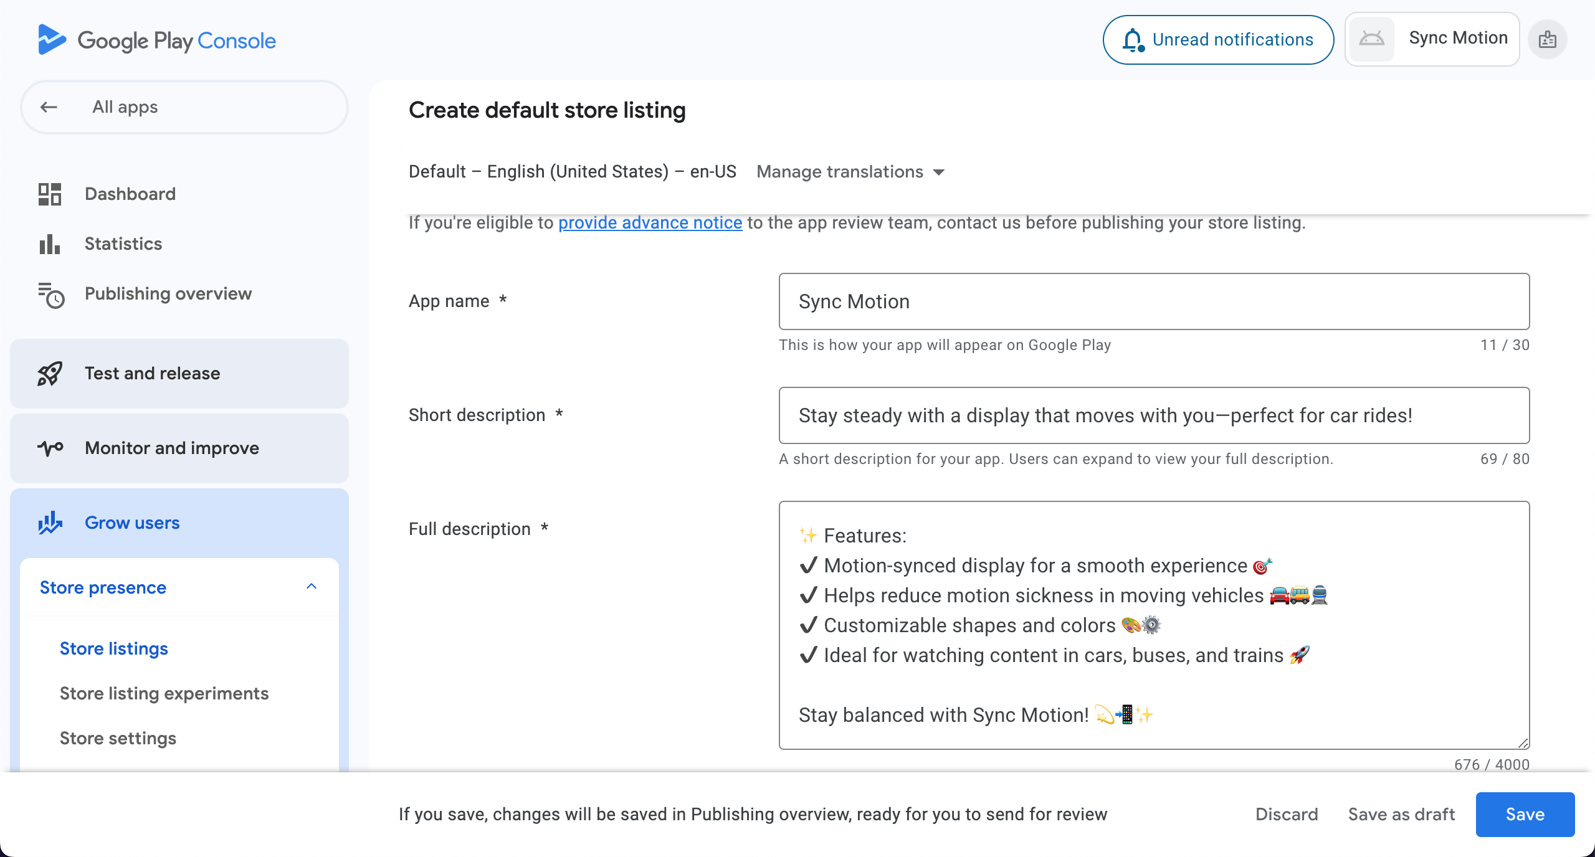Screen dimensions: 1595x857
Task: Click the short description helper text
Action: click(x=1056, y=459)
